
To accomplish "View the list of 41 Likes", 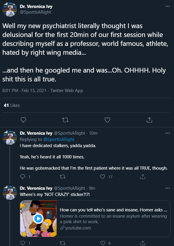I will 12,105.
